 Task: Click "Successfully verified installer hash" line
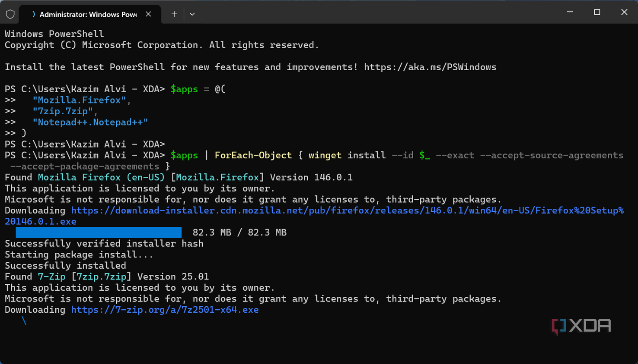104,244
